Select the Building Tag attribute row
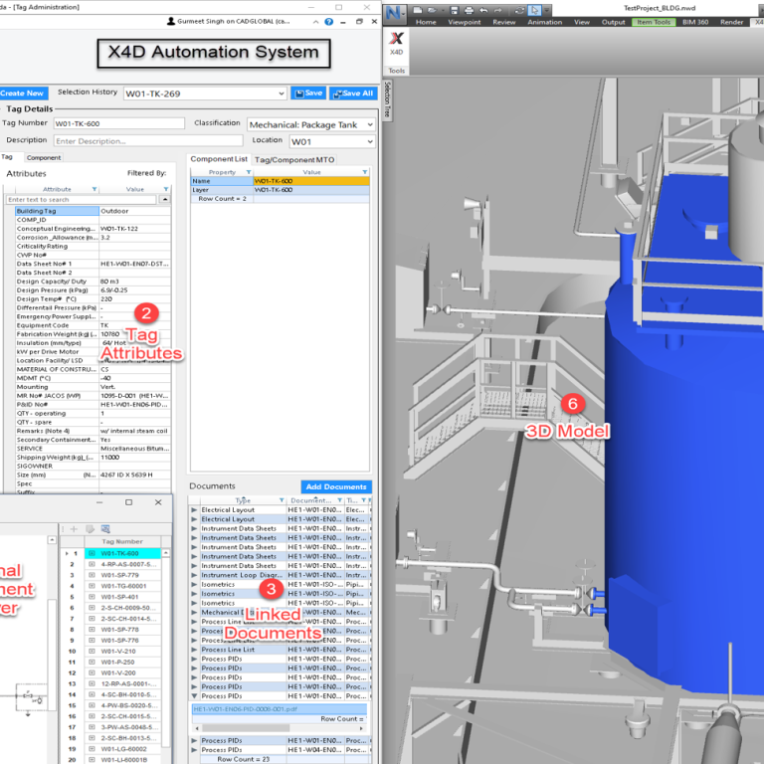The height and width of the screenshot is (764, 764). coord(94,211)
